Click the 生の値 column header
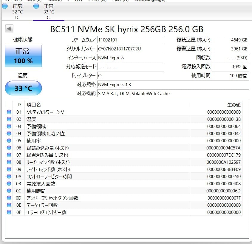The height and width of the screenshot is (244, 252). (x=234, y=105)
